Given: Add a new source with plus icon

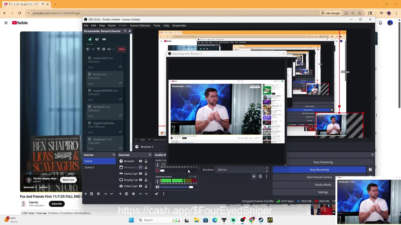Looking at the screenshot, I should click(120, 194).
